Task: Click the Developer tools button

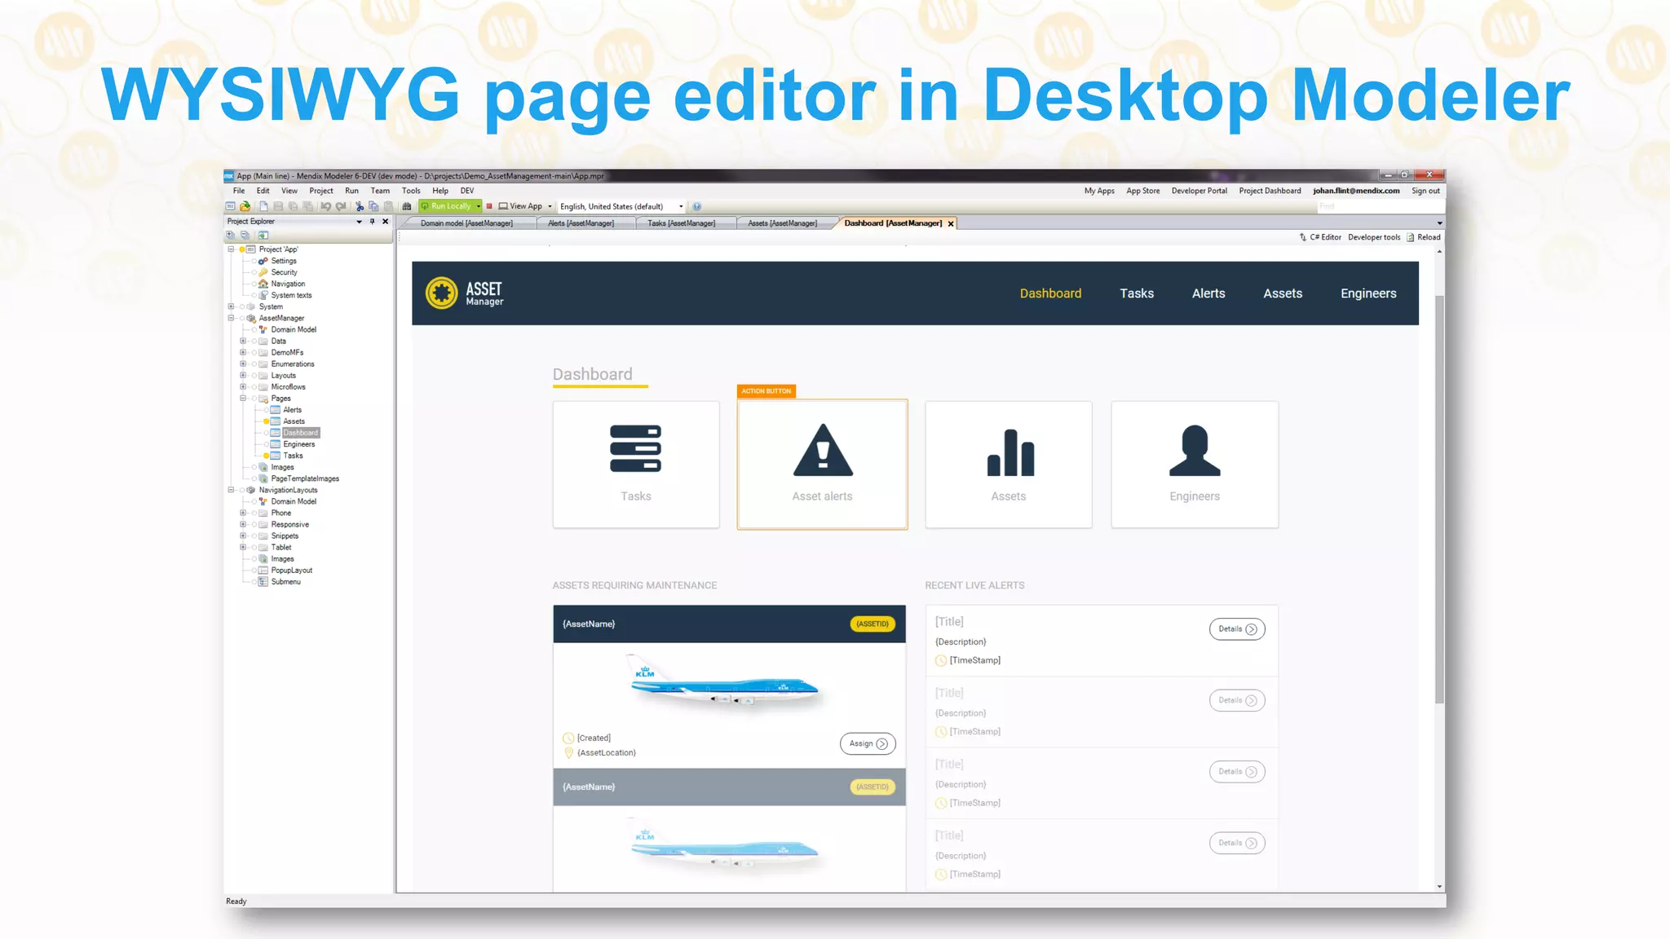Action: (1374, 237)
